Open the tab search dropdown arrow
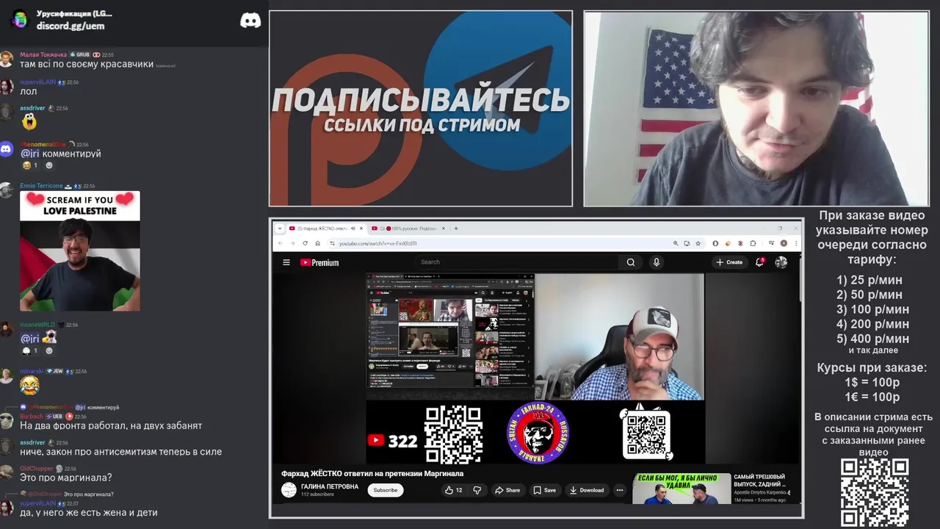 (280, 228)
